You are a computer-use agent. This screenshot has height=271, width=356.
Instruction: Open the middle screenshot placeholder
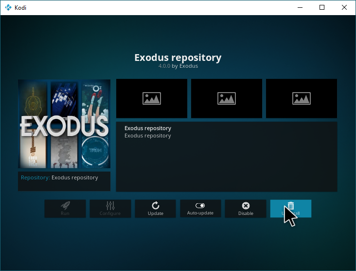pos(227,98)
